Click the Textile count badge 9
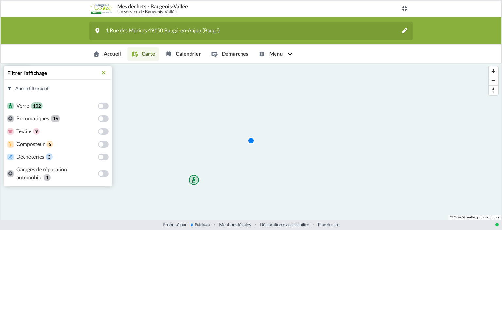 (x=36, y=131)
